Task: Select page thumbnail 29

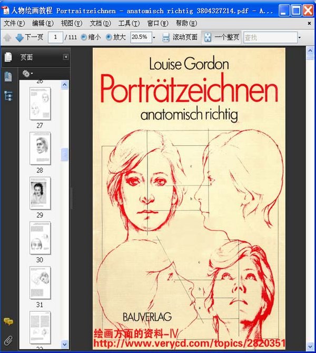Action: coord(40,193)
